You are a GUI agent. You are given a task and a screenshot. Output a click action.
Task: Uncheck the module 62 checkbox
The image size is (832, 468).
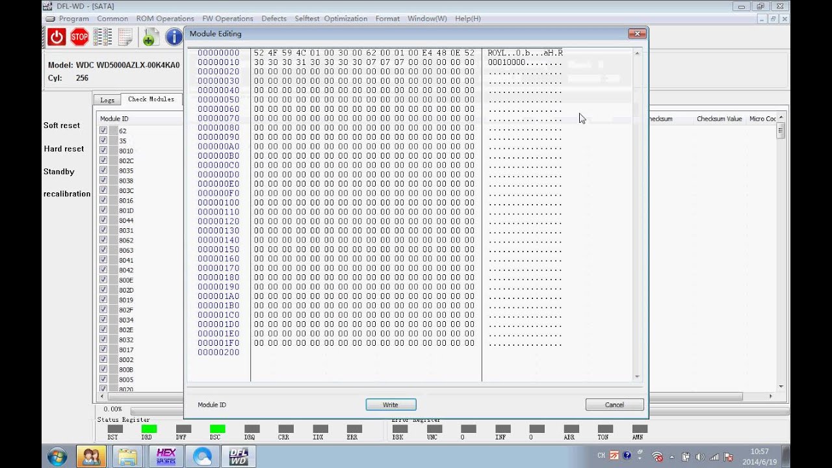pyautogui.click(x=103, y=131)
